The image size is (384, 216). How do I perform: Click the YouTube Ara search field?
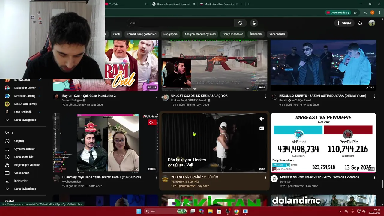point(181,23)
